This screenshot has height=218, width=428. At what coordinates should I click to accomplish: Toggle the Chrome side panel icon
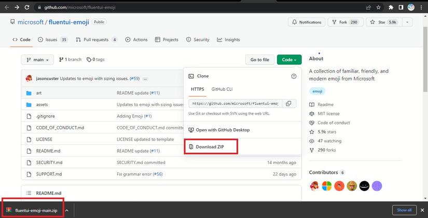click(401, 7)
